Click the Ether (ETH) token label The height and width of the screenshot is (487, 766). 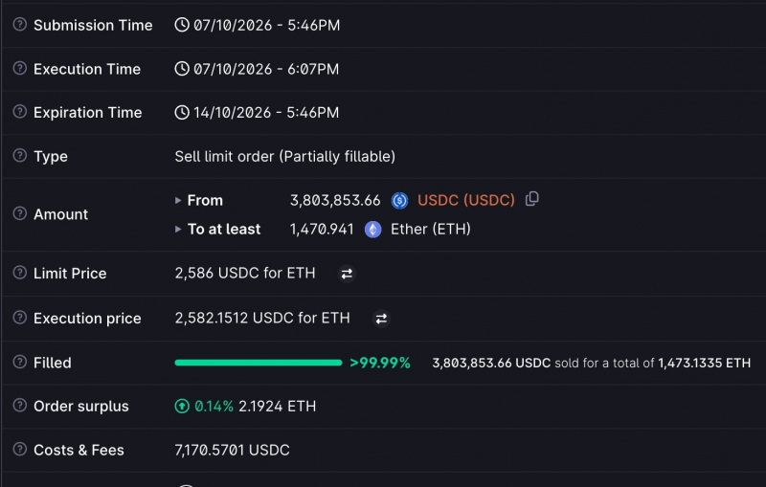tap(430, 229)
